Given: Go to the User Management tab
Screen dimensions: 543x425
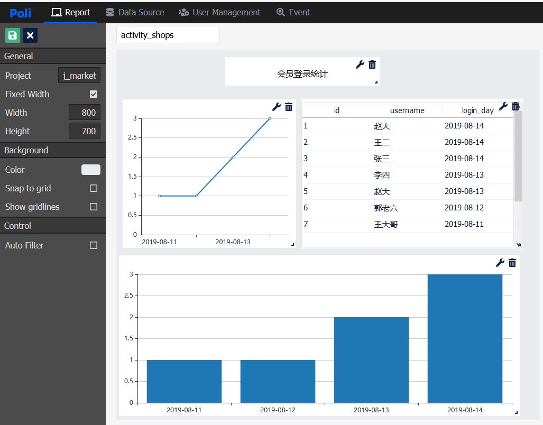Looking at the screenshot, I should [x=219, y=13].
